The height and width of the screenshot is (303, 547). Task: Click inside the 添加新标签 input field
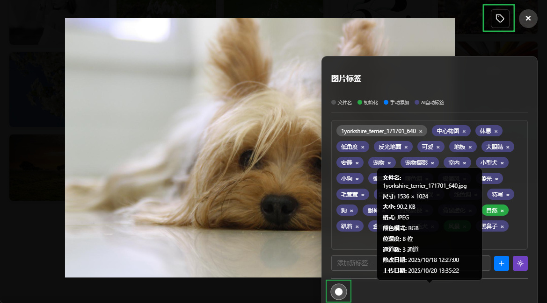pos(353,263)
